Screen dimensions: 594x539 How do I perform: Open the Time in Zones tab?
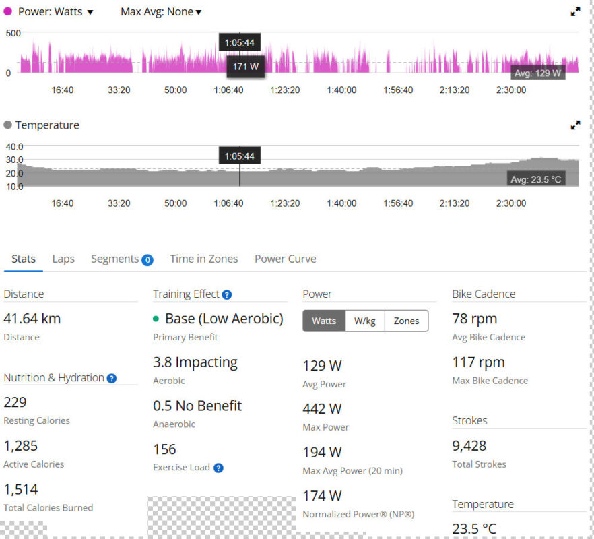pyautogui.click(x=204, y=259)
